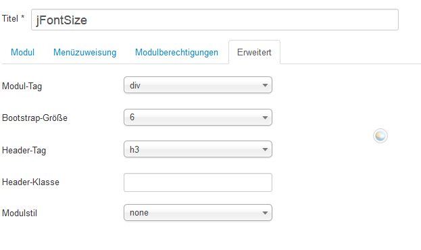The height and width of the screenshot is (250, 421).
Task: Select the Erweitert tab
Action: click(x=254, y=52)
